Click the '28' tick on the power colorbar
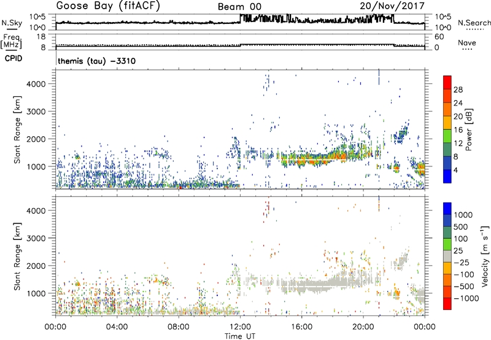 (x=458, y=90)
